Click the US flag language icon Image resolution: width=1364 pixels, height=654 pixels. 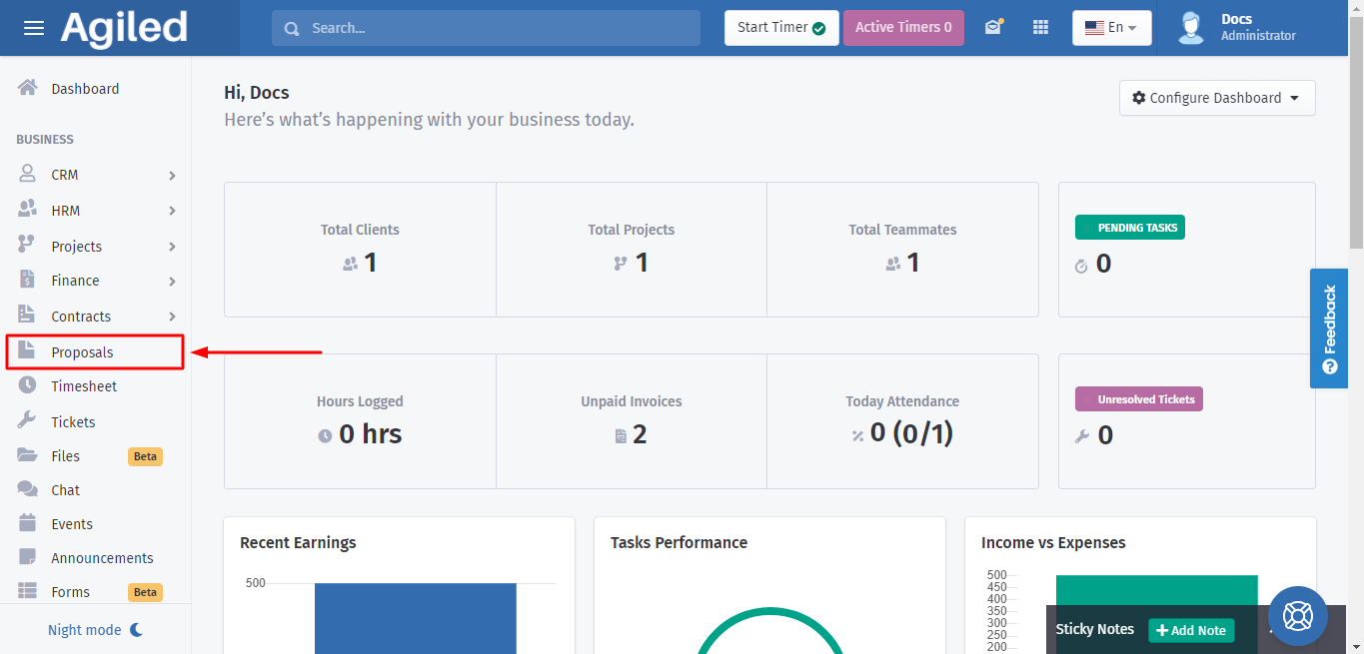click(x=1094, y=28)
